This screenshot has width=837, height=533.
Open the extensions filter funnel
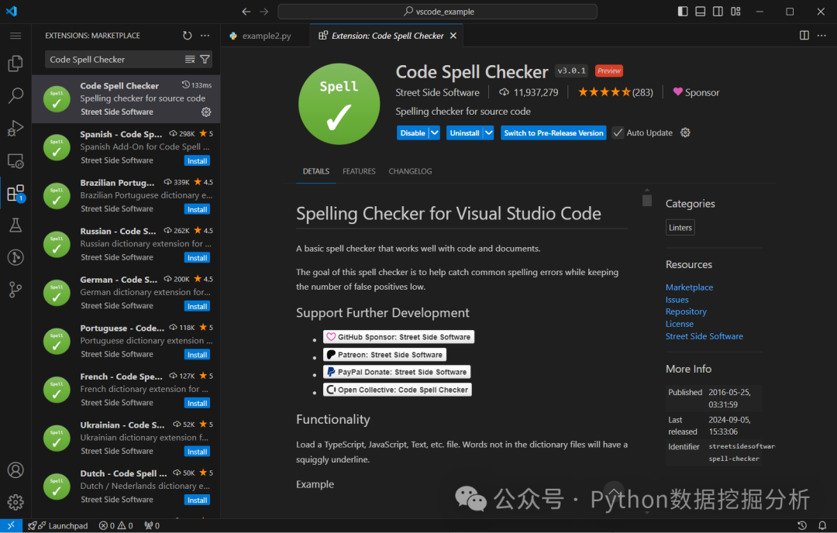click(205, 59)
